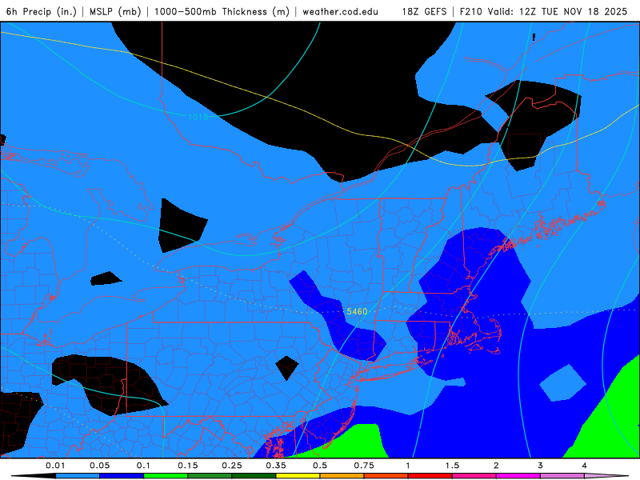640x480 pixels.
Task: Select the dark green swatch after the 0.25 tick
Action: [254, 476]
